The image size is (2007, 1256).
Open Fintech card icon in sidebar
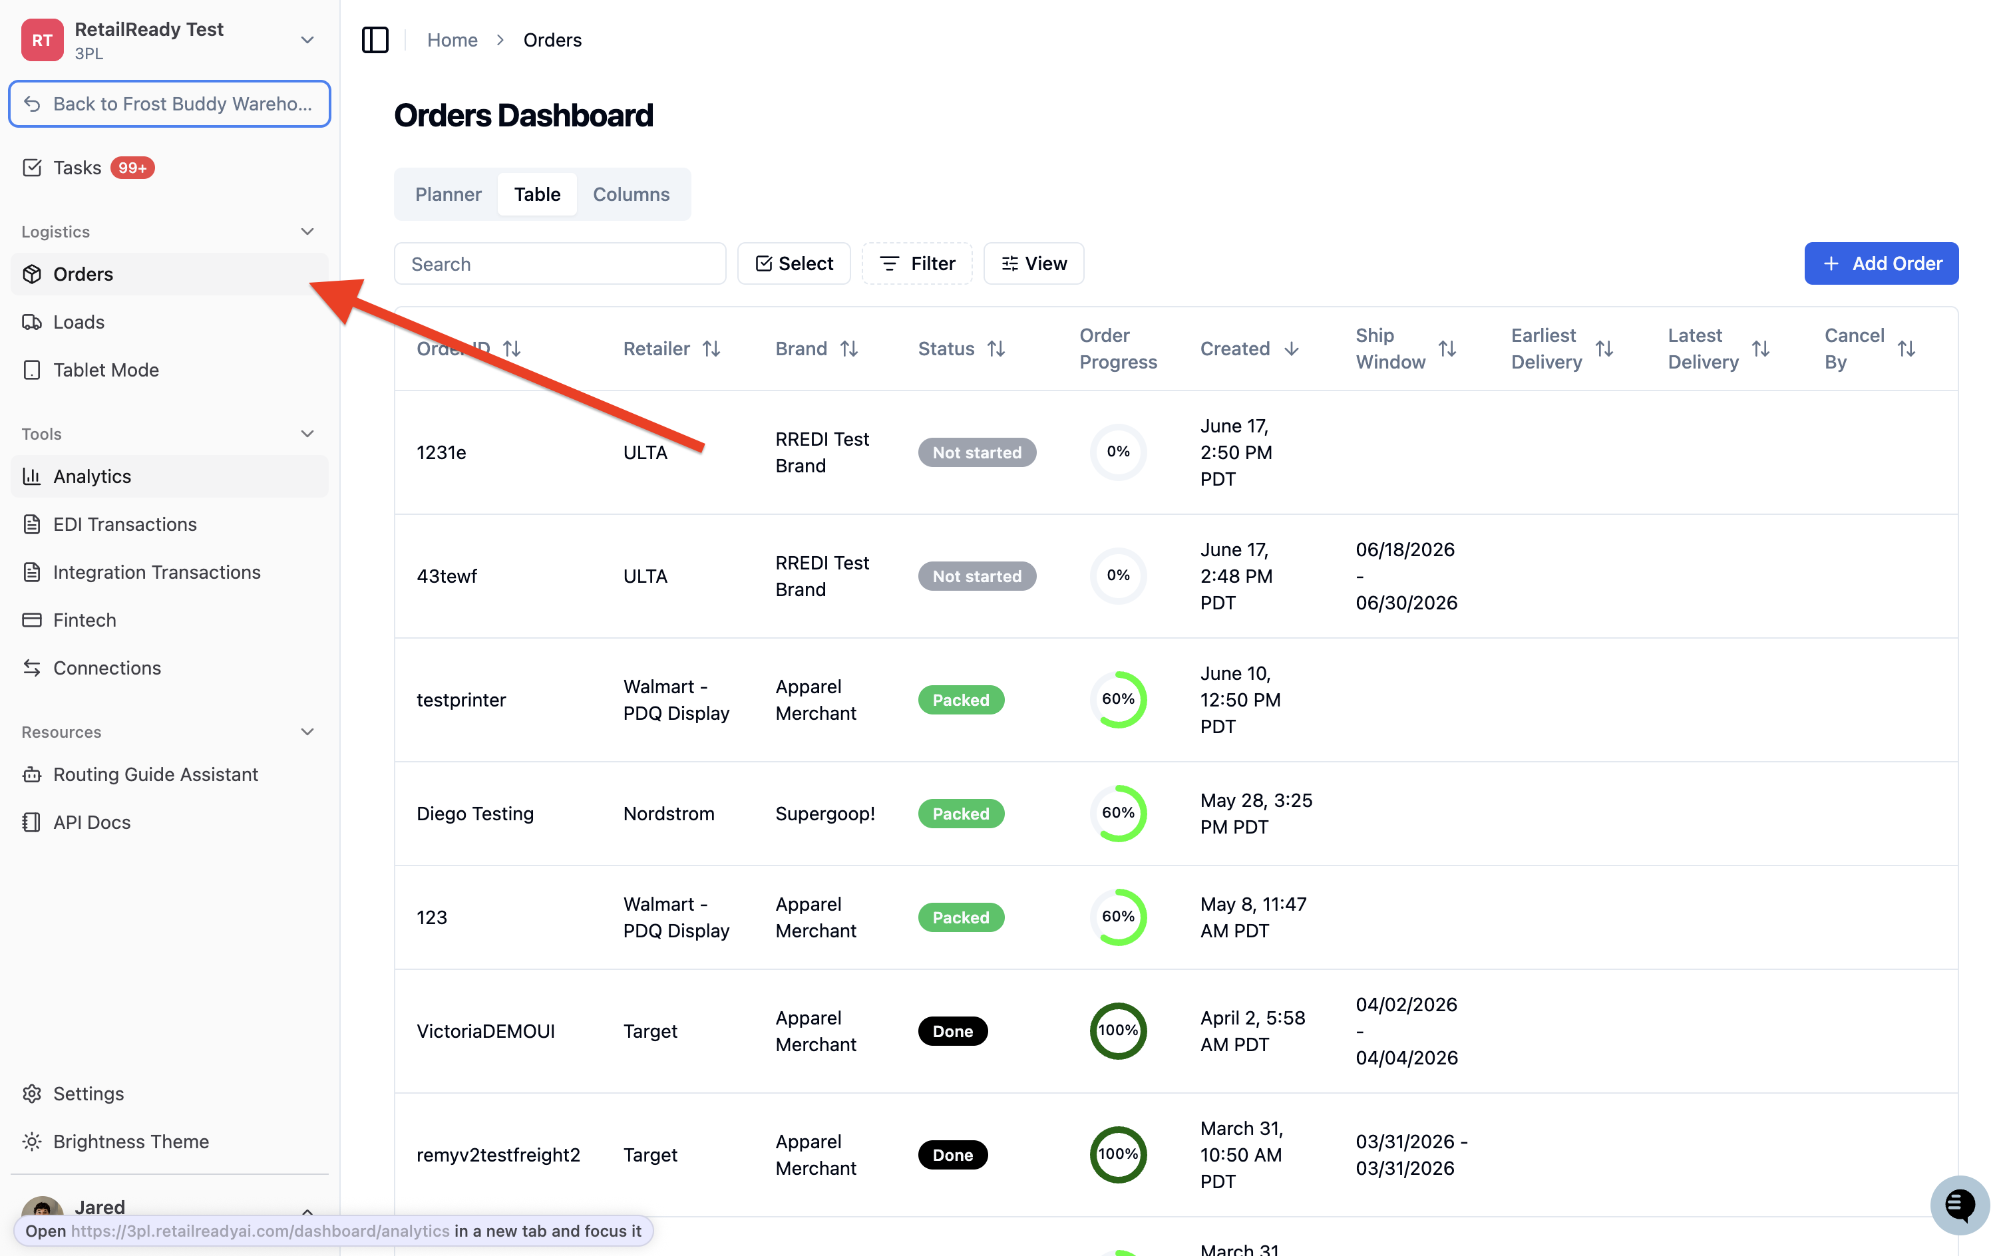click(x=31, y=620)
